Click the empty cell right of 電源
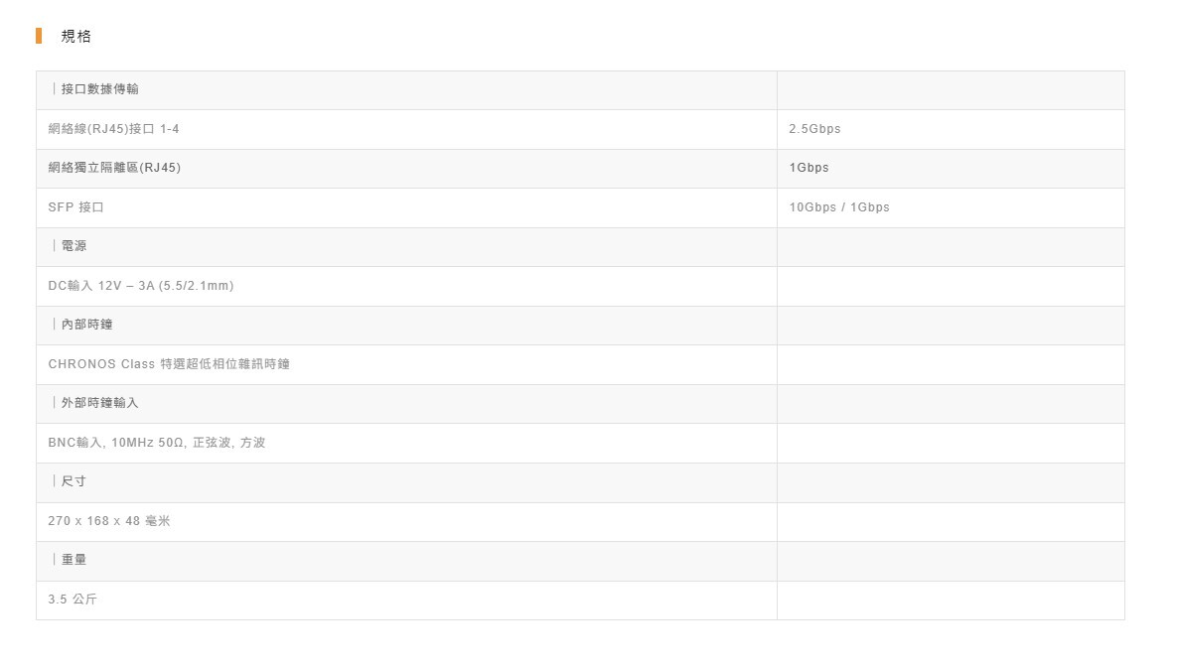Image resolution: width=1177 pixels, height=667 pixels. (x=950, y=246)
